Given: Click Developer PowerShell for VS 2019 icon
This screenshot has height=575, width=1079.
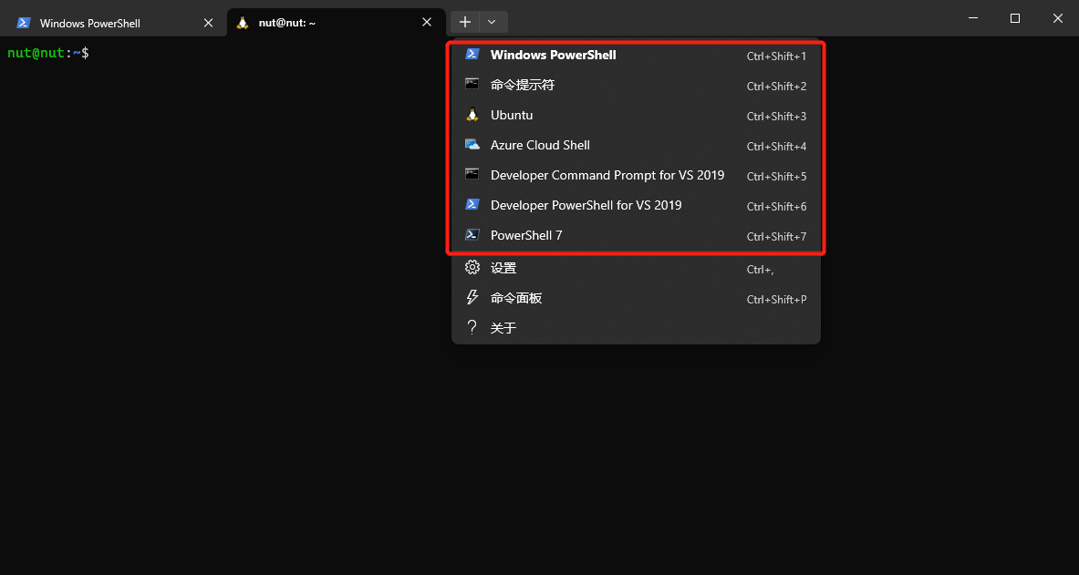Looking at the screenshot, I should coord(472,204).
